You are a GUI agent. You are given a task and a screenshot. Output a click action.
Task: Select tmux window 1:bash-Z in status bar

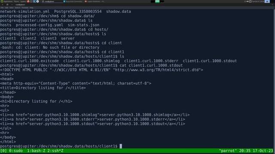[x=36, y=151]
